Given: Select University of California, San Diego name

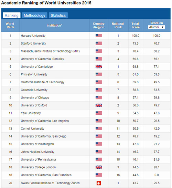Looking at the screenshot, I should [x=43, y=136].
